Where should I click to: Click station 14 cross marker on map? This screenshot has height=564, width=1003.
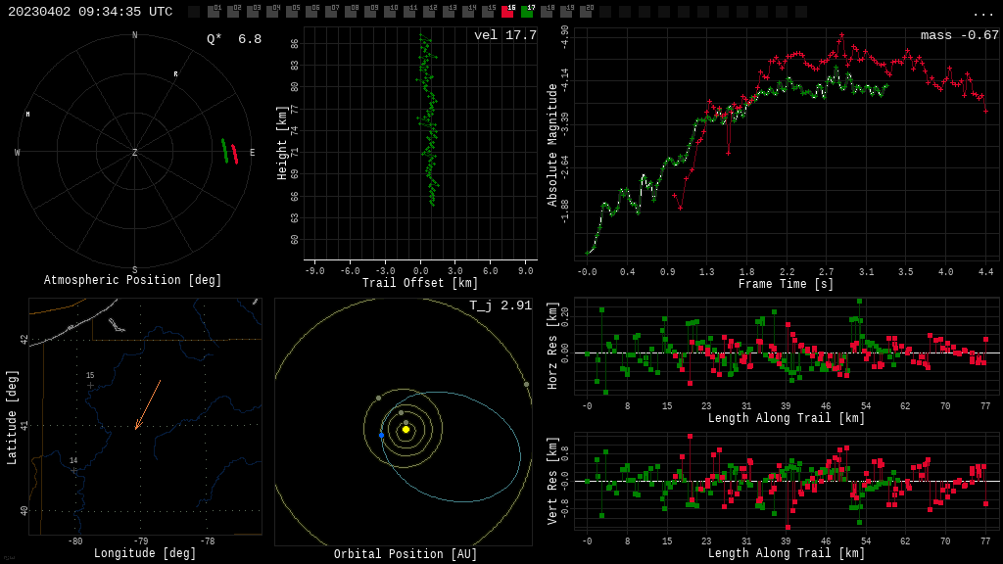(73, 471)
